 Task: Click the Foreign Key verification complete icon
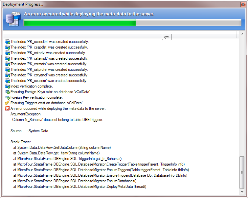click(7, 97)
